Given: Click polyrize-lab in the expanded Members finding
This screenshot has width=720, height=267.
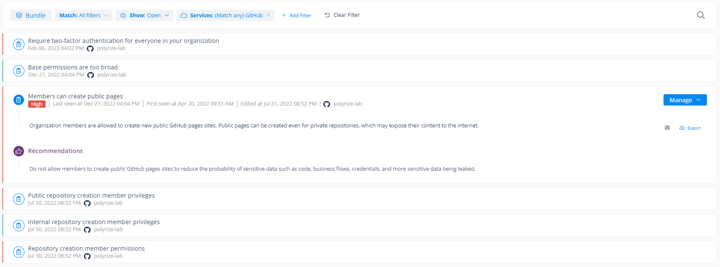Looking at the screenshot, I should (348, 104).
